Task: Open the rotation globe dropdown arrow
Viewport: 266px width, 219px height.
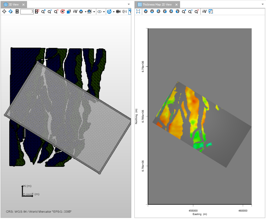Action: pos(114,12)
